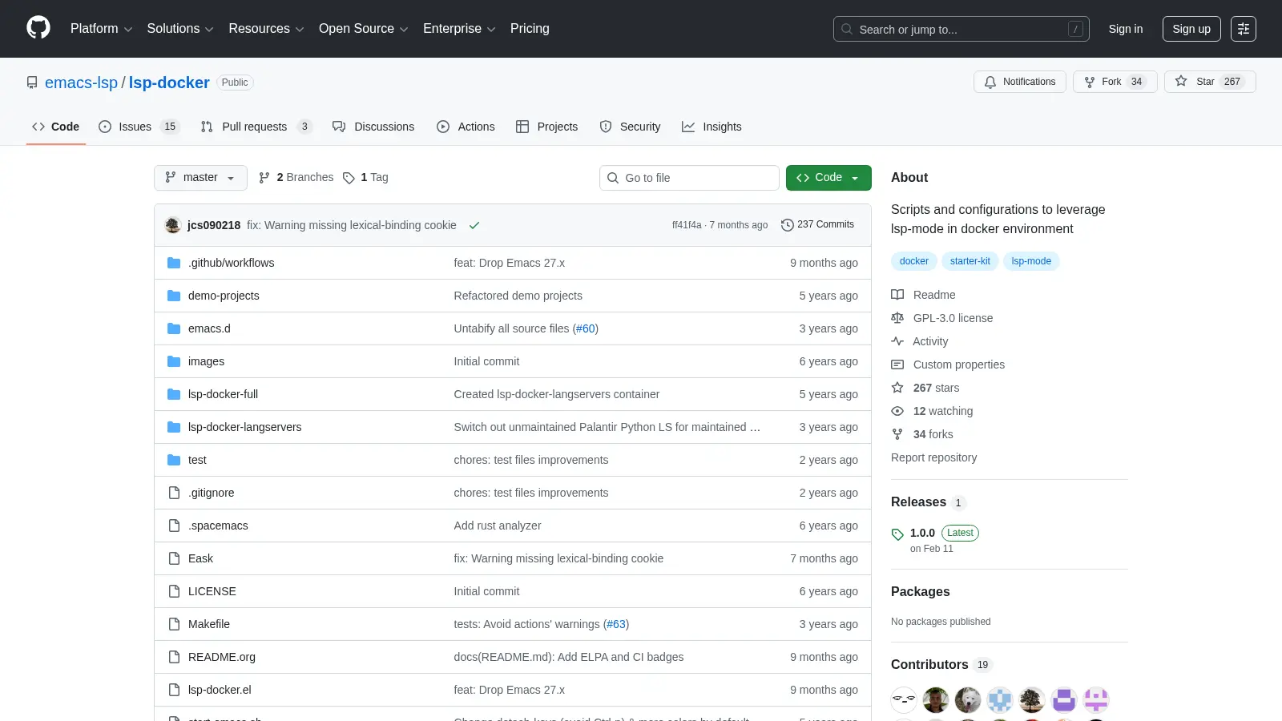Viewport: 1282px width, 721px height.
Task: Click the file icon for .gitignore
Action: [174, 493]
